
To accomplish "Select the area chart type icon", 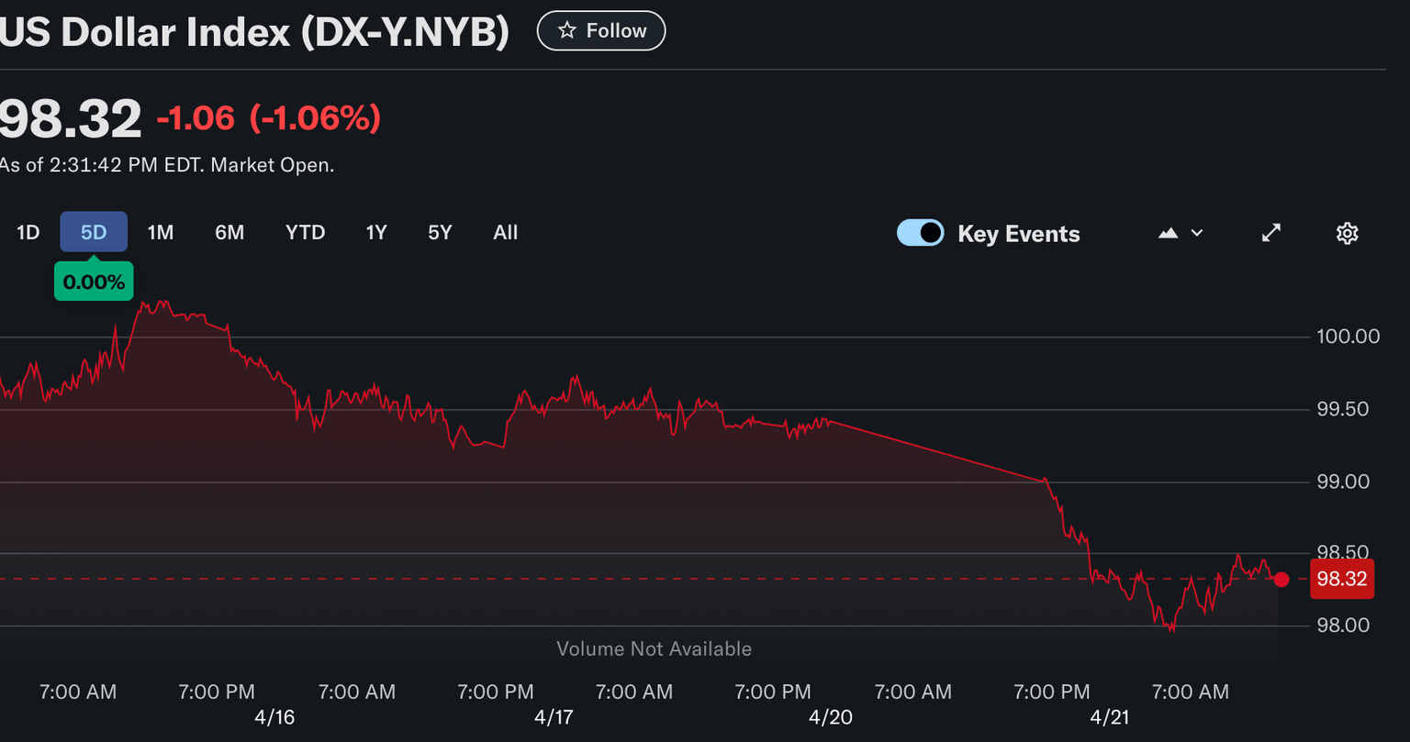I will [x=1167, y=233].
